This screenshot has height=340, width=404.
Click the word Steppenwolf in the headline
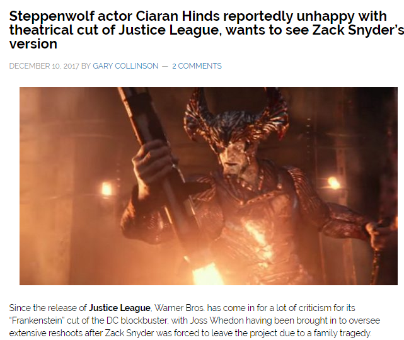[51, 16]
